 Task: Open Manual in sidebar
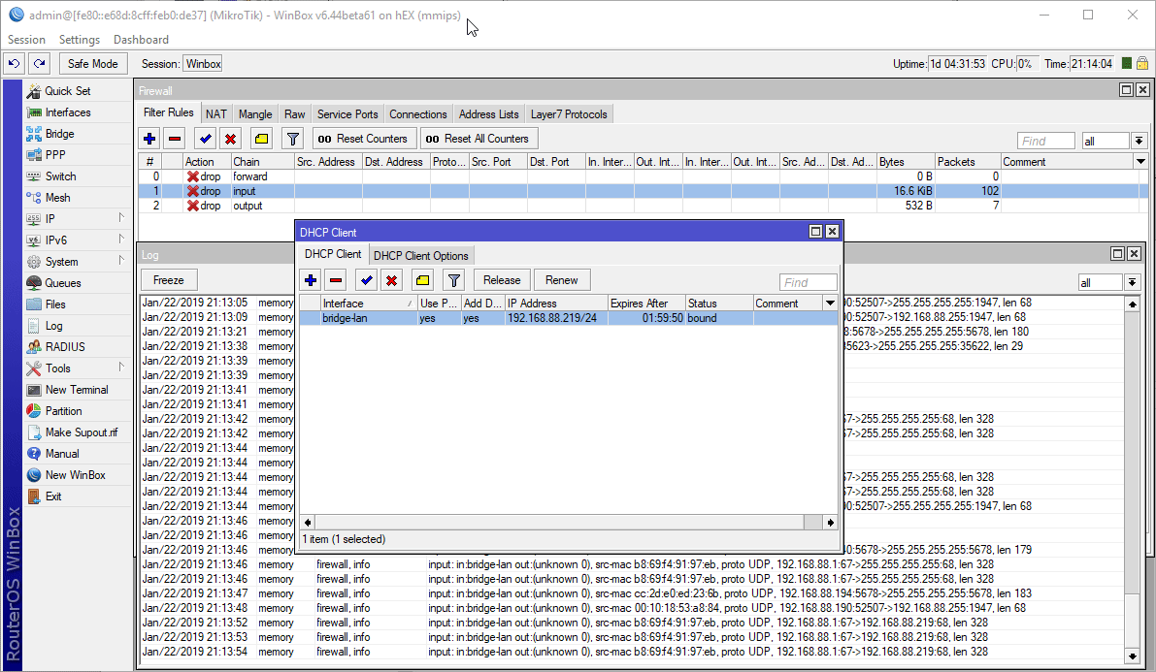coord(61,455)
